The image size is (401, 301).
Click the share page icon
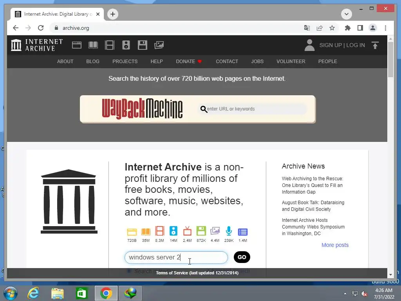coord(320,28)
